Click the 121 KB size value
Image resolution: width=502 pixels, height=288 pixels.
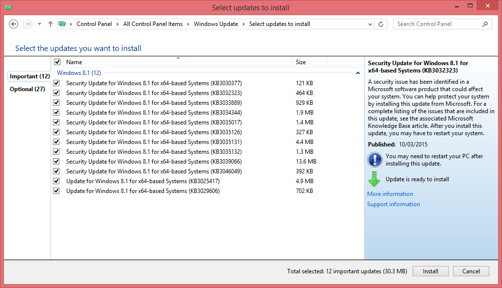304,83
